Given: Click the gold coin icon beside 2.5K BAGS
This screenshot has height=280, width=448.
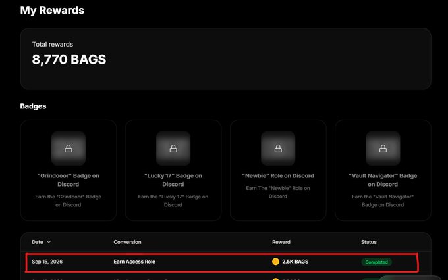Looking at the screenshot, I should 275,262.
